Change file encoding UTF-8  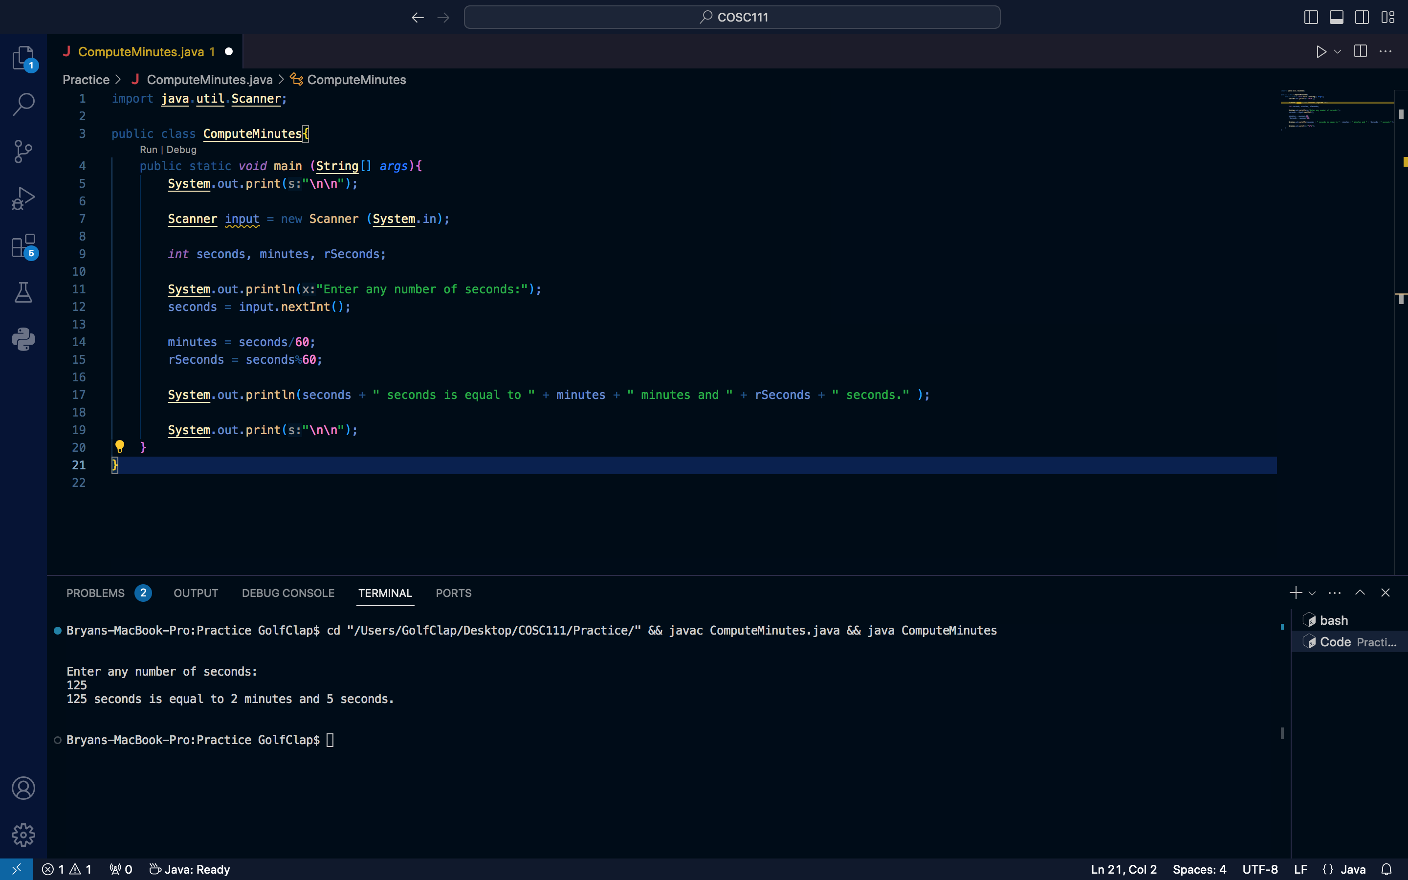(x=1260, y=869)
